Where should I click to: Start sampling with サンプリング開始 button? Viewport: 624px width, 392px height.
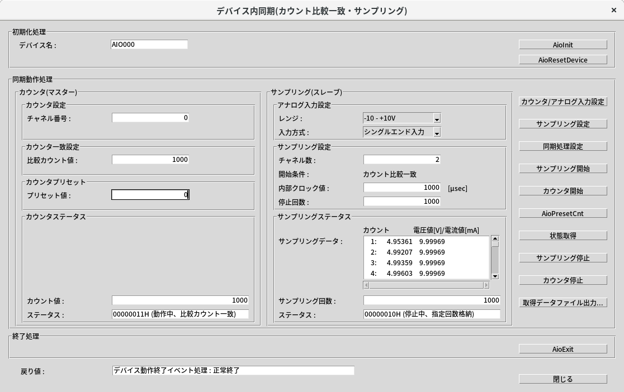tap(562, 169)
